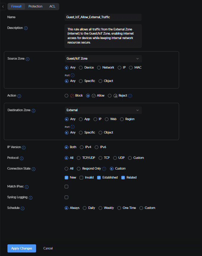Click the Respond Only info icon

point(104,169)
